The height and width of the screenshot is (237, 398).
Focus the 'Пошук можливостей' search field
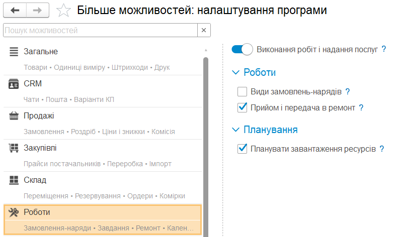pyautogui.click(x=101, y=30)
